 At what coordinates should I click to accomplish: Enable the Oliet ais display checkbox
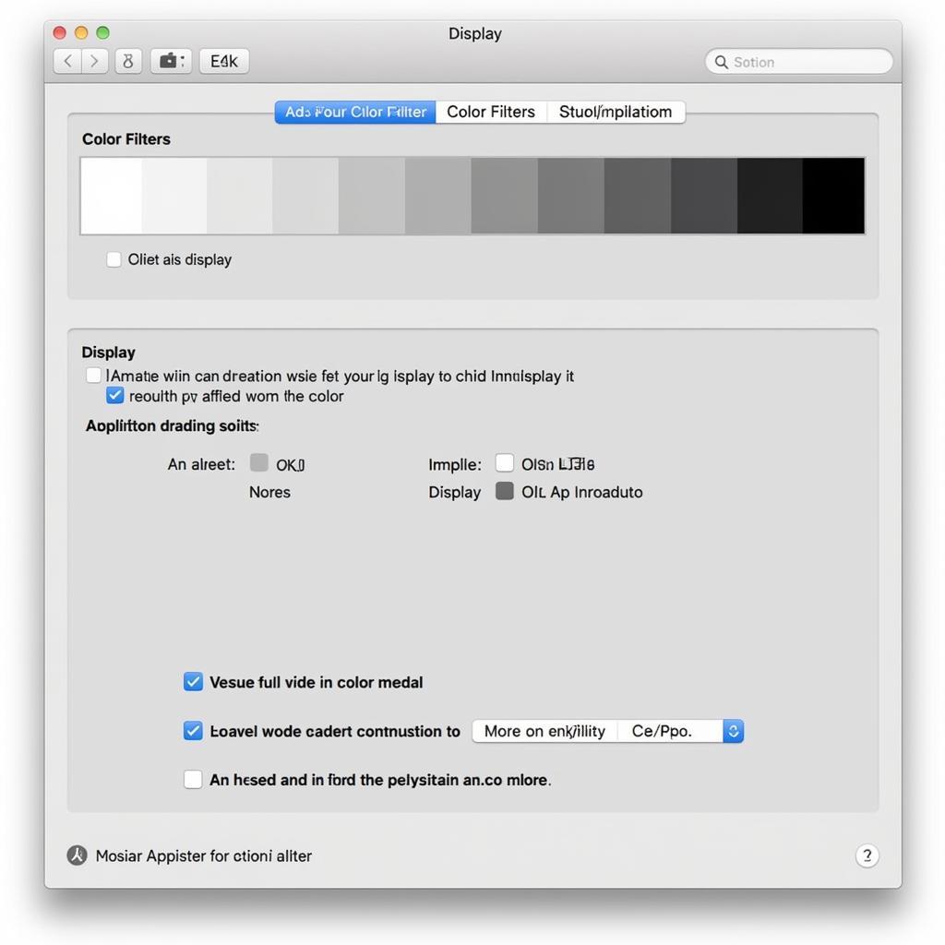pos(114,259)
